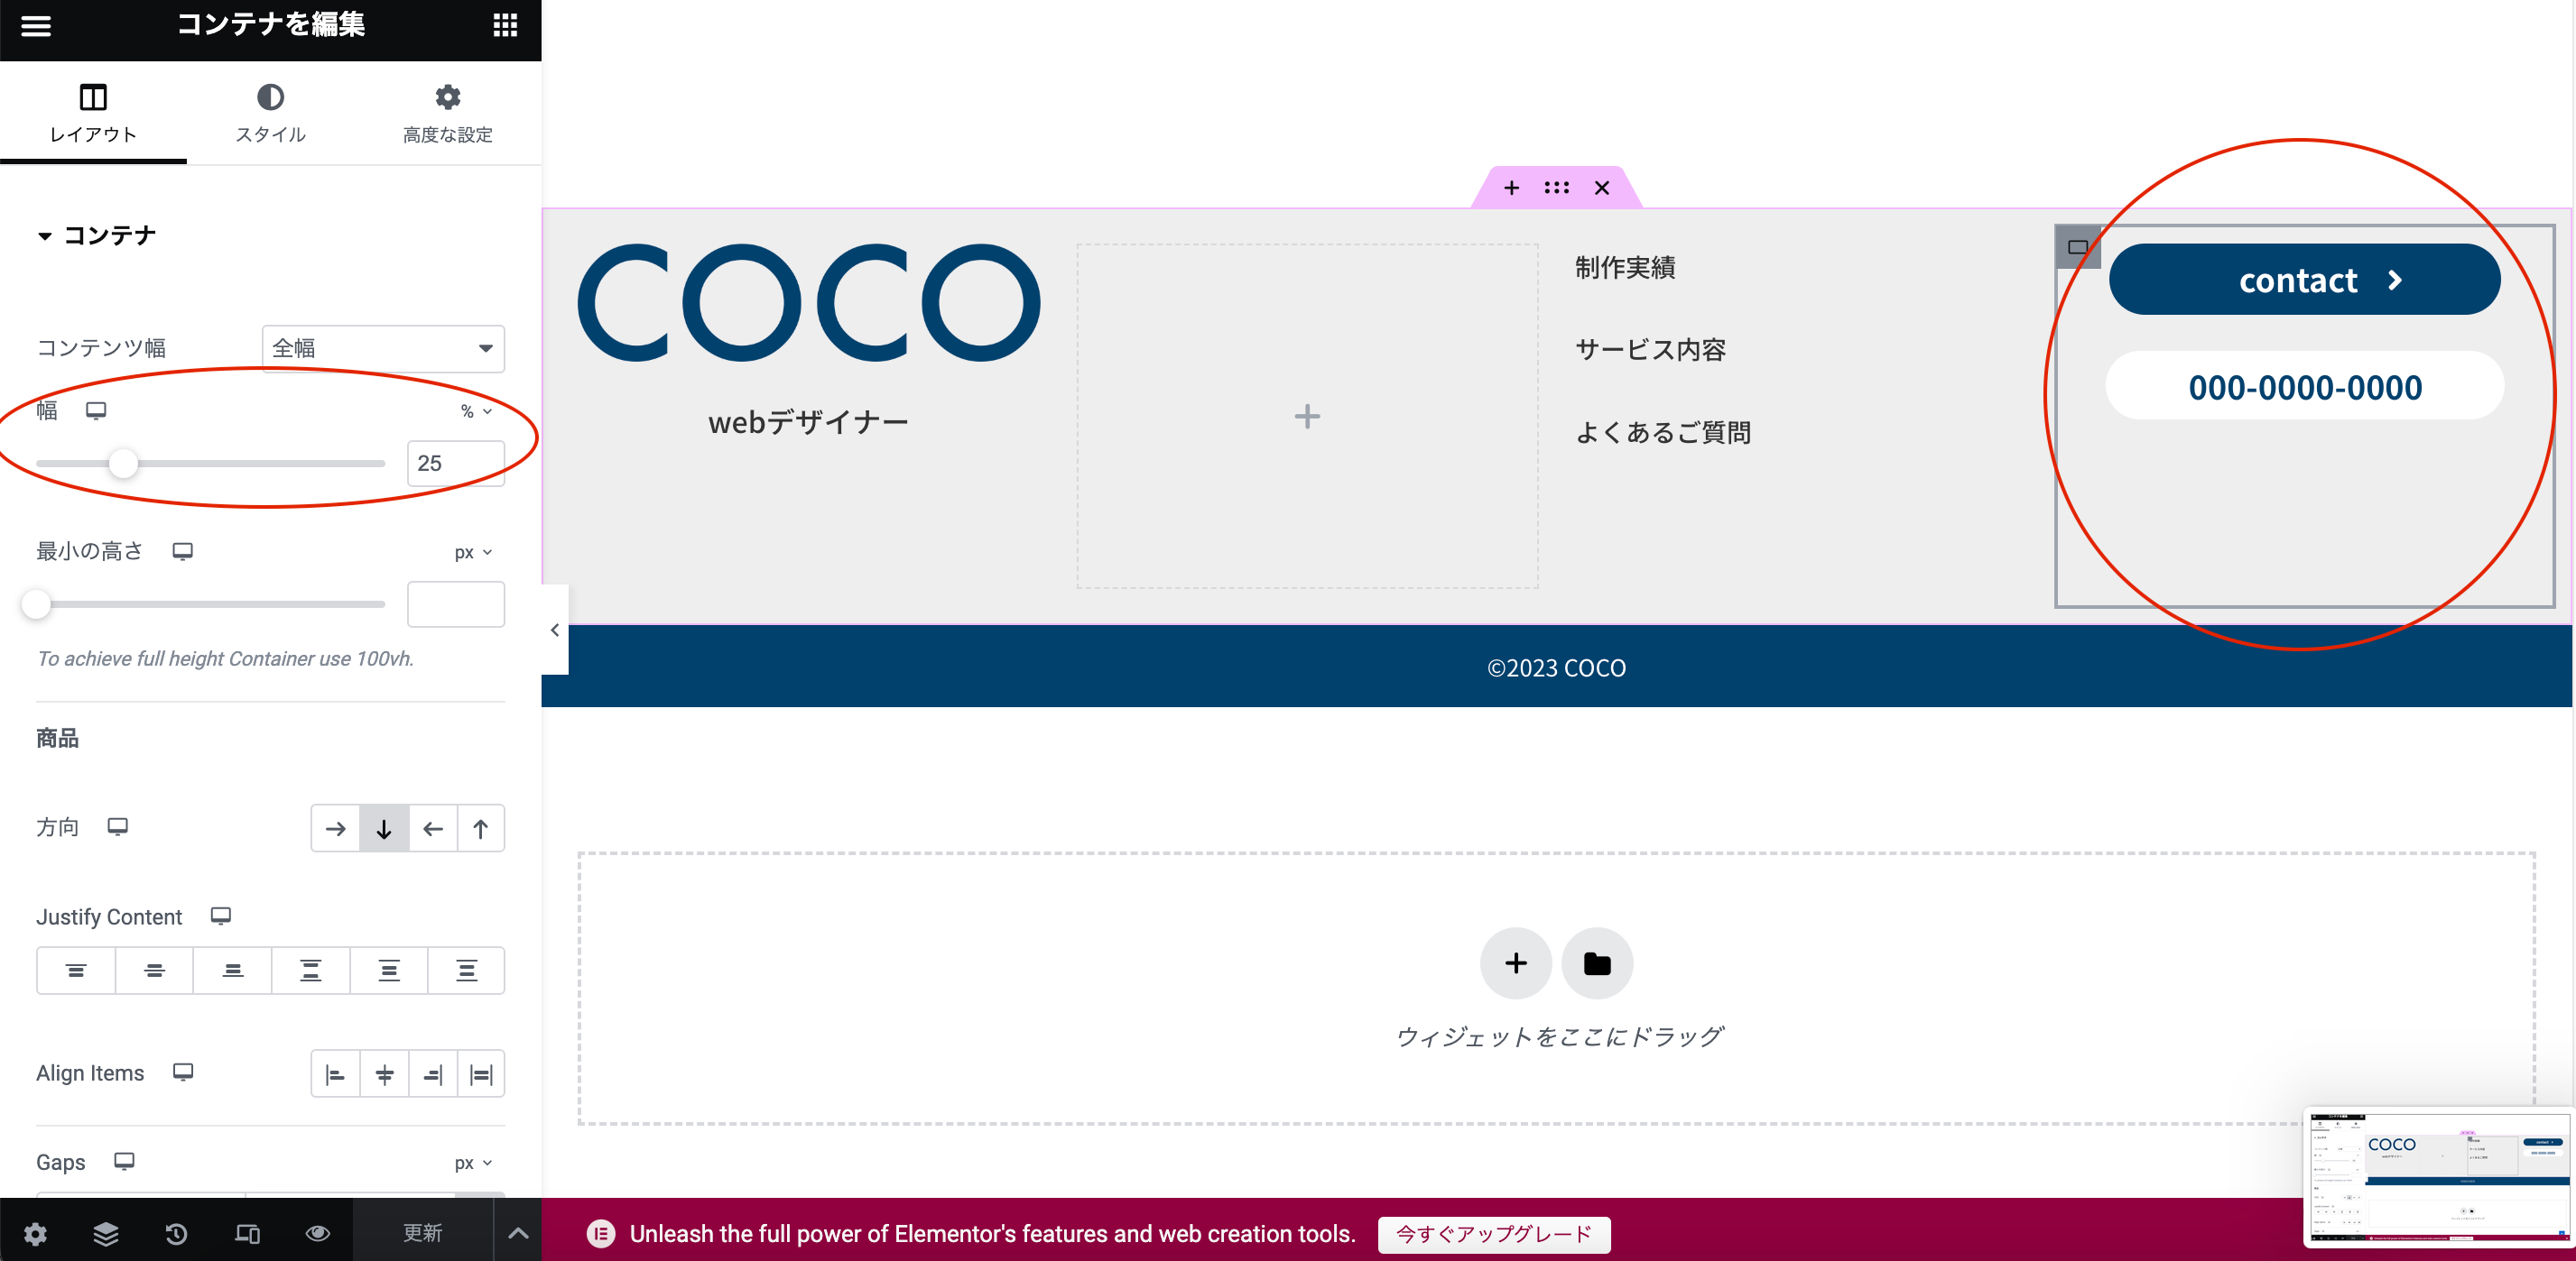Open the Navigator layers icon

pos(106,1233)
